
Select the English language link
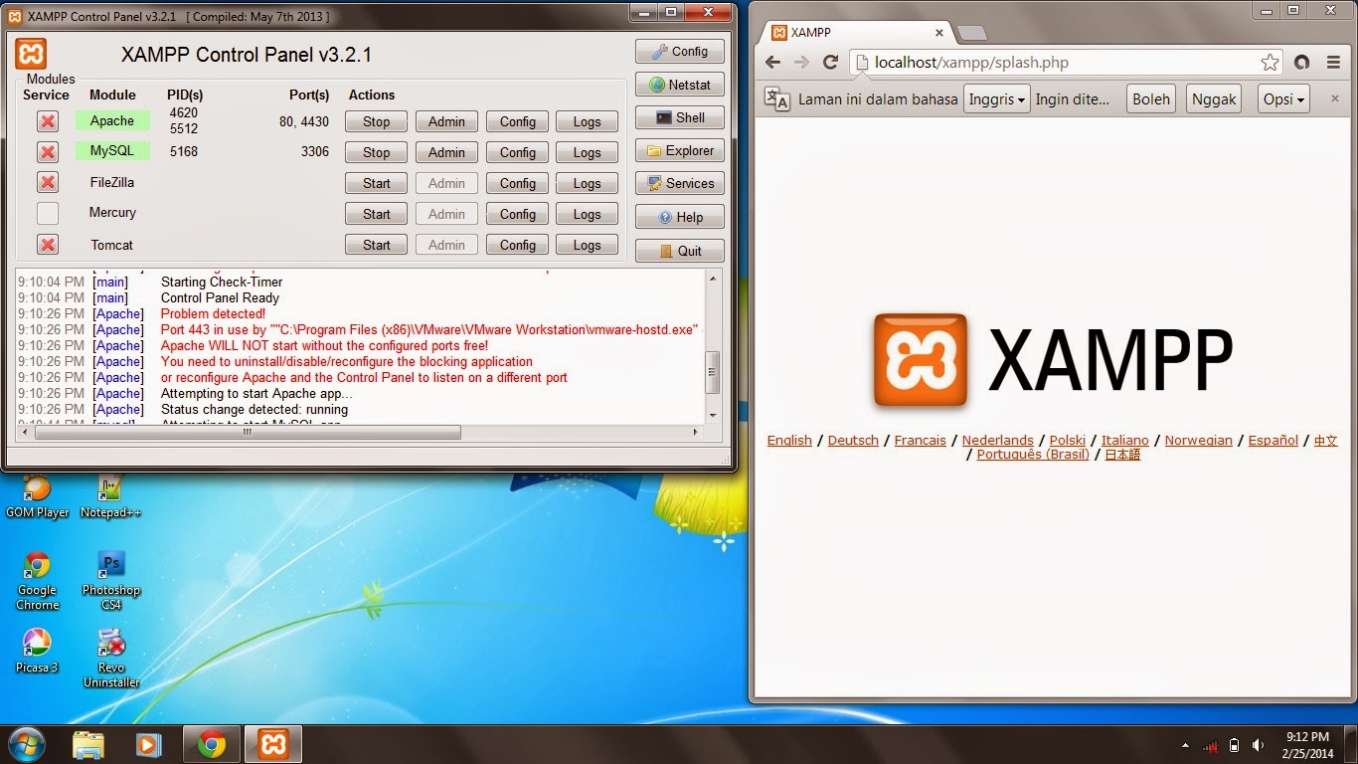[789, 440]
